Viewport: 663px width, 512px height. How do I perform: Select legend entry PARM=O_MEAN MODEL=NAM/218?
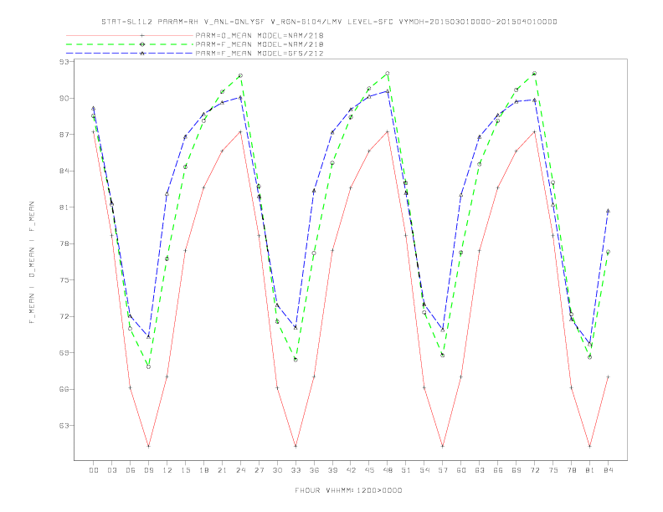(x=260, y=35)
